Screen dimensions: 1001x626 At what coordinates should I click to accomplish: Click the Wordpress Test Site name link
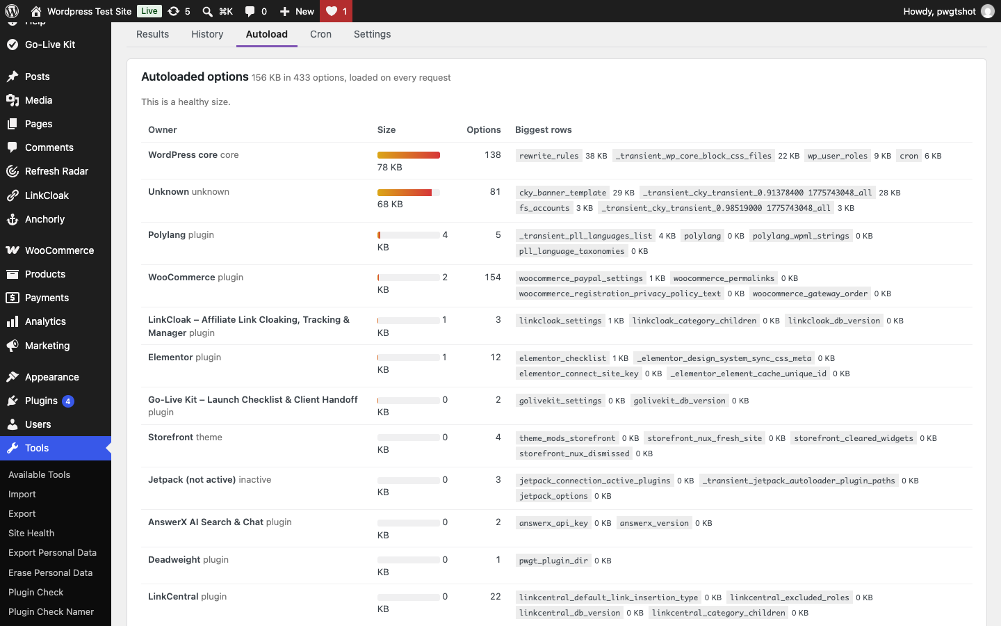pyautogui.click(x=89, y=11)
